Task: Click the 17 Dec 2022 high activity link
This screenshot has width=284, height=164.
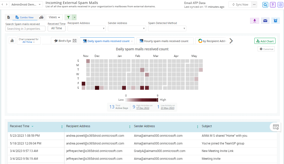Action: [x=143, y=108]
